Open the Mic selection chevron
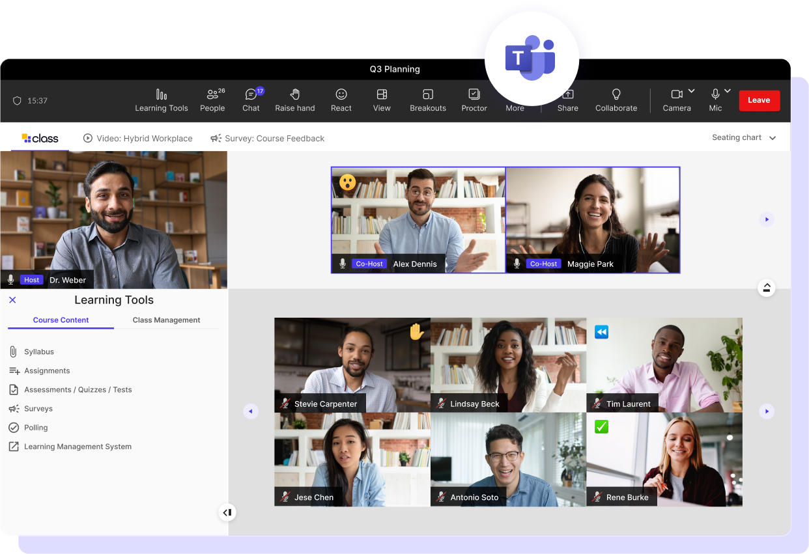This screenshot has width=809, height=554. click(728, 92)
